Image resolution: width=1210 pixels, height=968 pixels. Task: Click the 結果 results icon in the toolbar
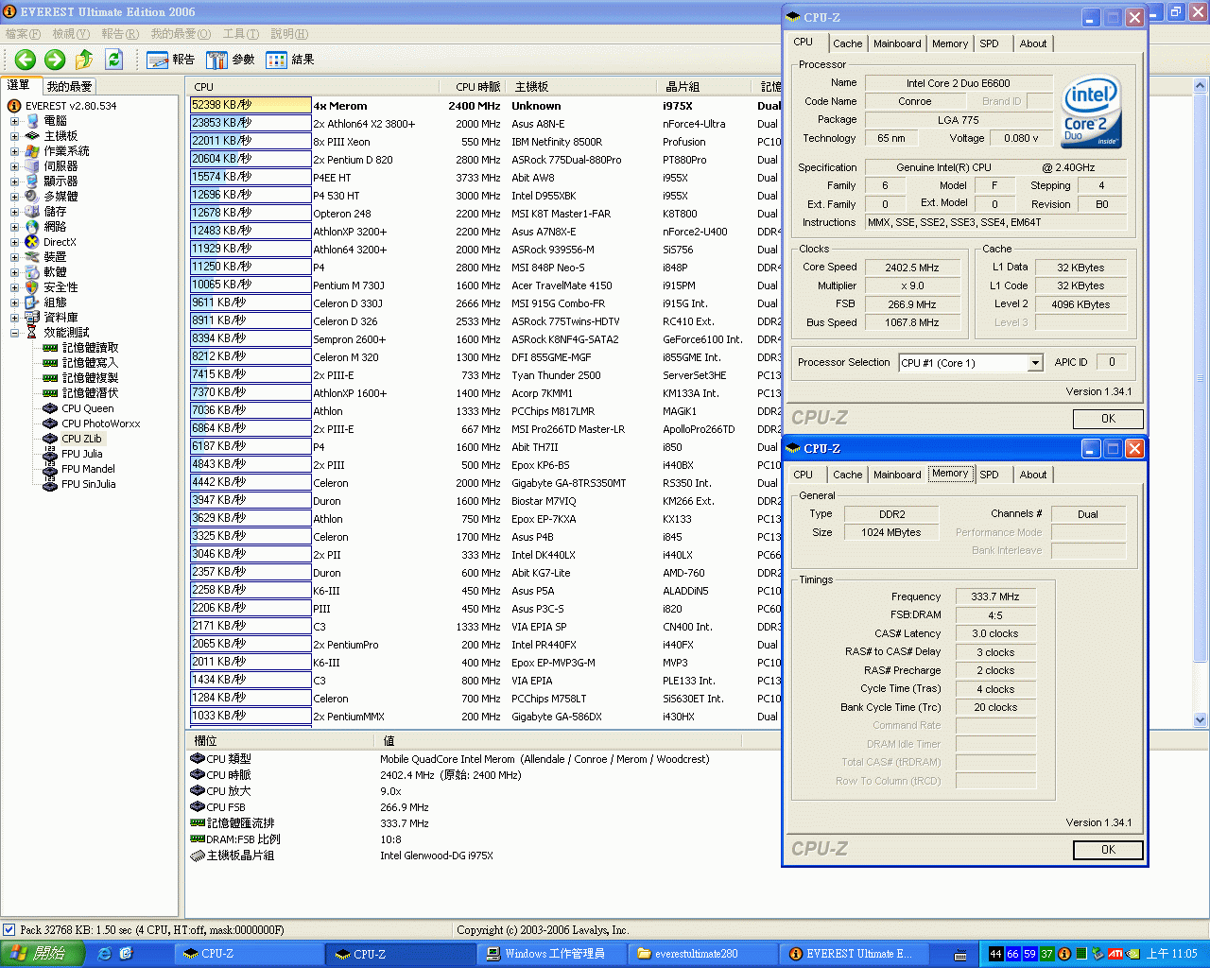point(277,60)
